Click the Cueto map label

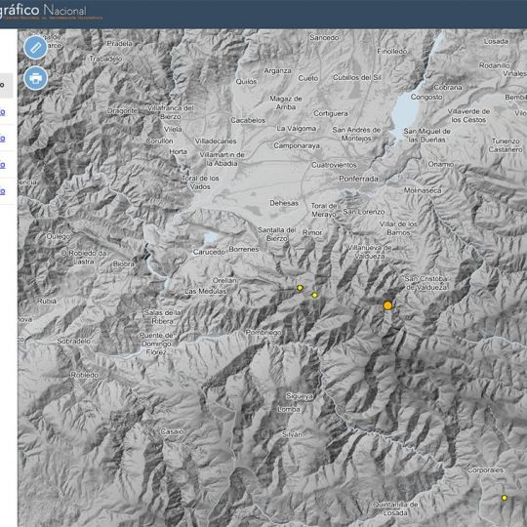pyautogui.click(x=308, y=78)
